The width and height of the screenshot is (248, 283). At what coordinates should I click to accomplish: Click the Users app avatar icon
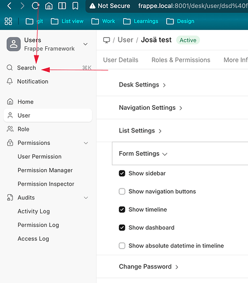[x=14, y=44]
